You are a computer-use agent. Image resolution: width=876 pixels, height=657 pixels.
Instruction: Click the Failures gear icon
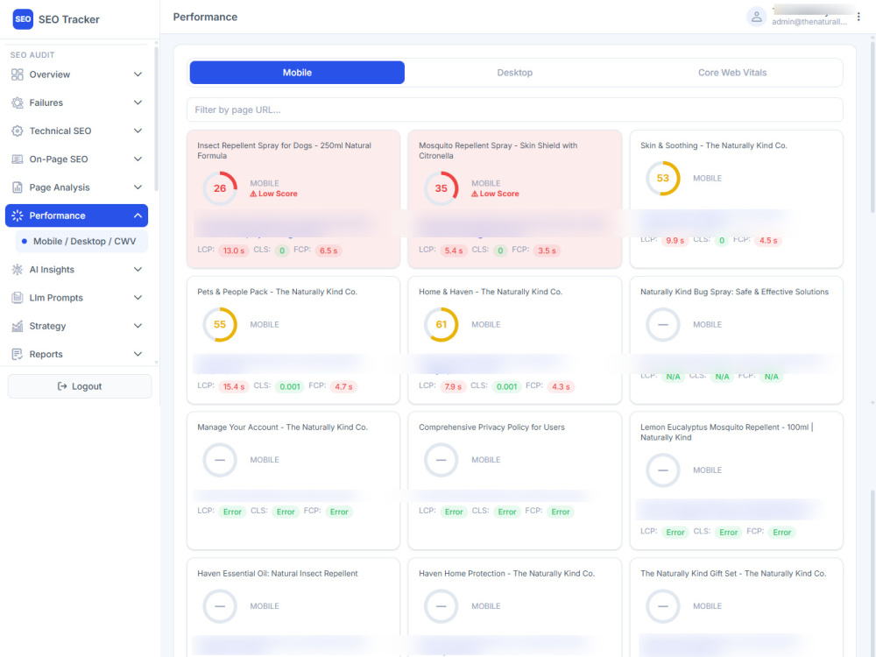[18, 102]
